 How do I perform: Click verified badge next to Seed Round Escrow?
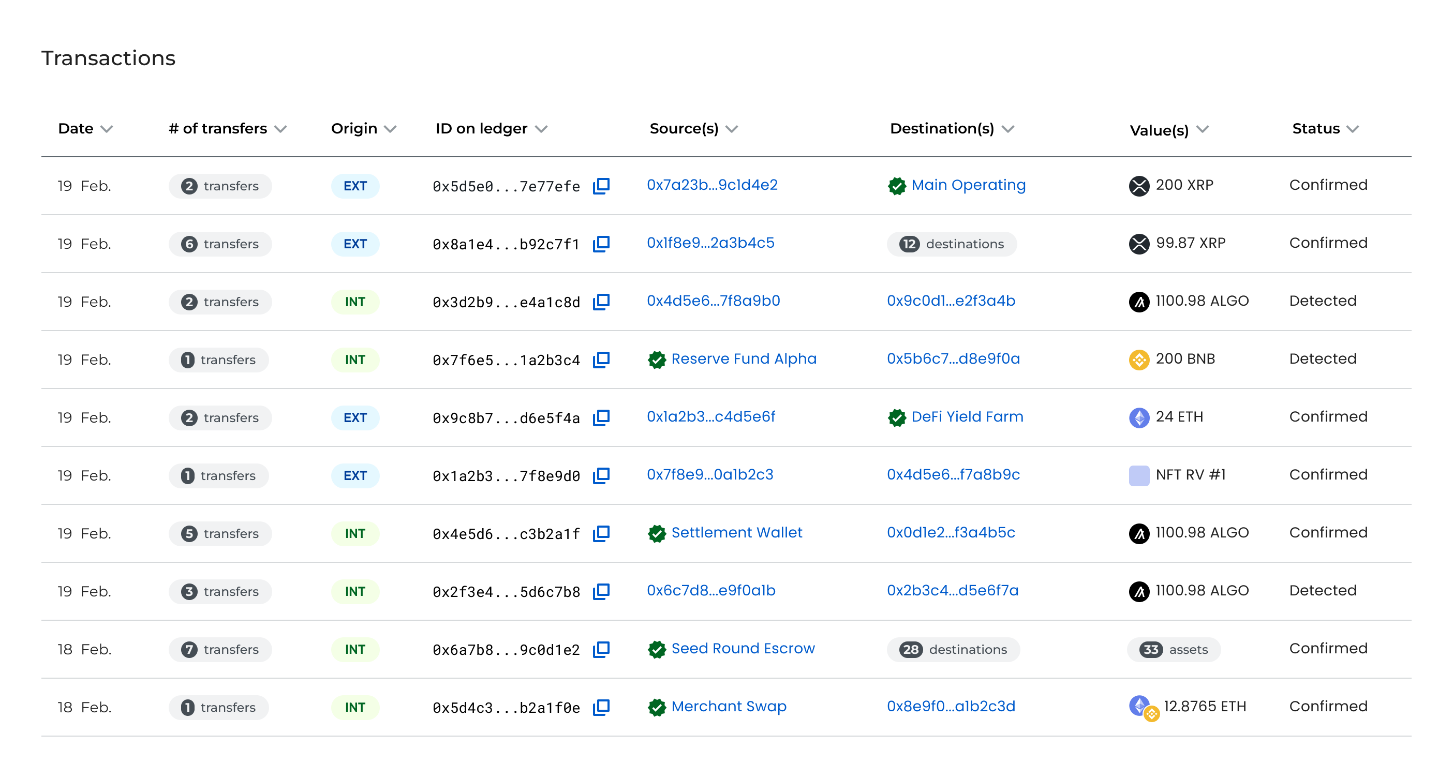[657, 649]
